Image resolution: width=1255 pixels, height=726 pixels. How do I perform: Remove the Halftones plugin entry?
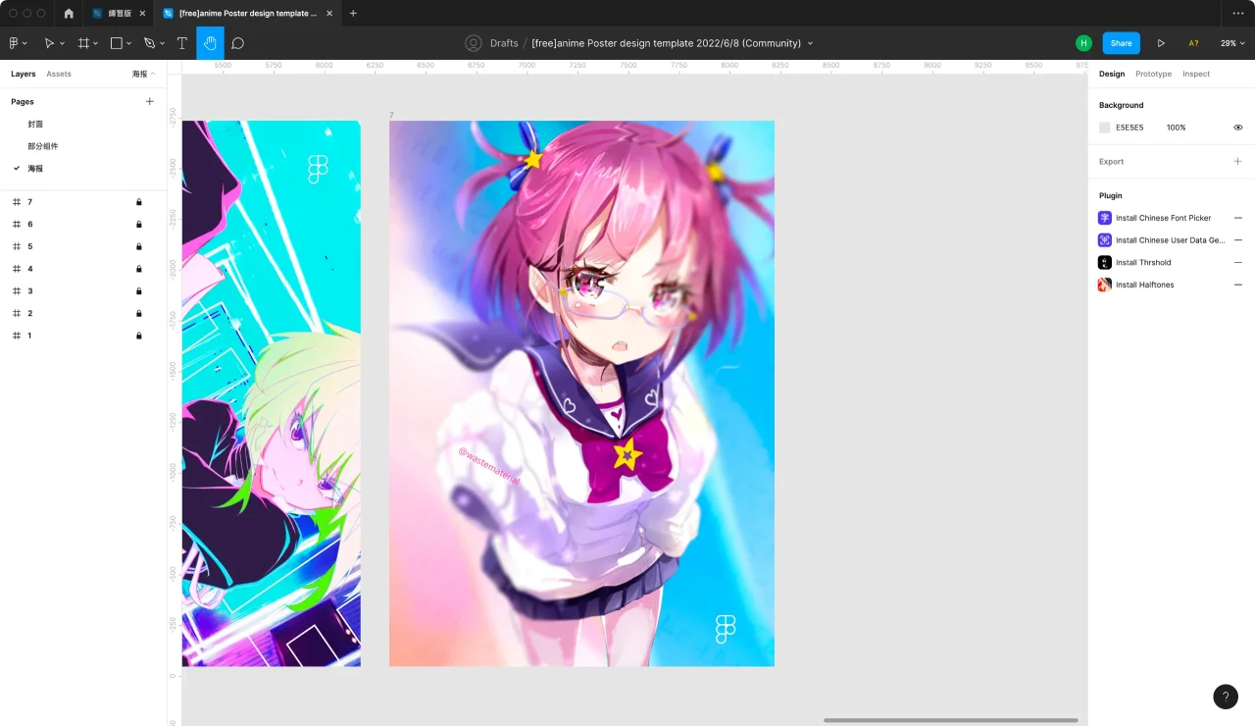1237,285
